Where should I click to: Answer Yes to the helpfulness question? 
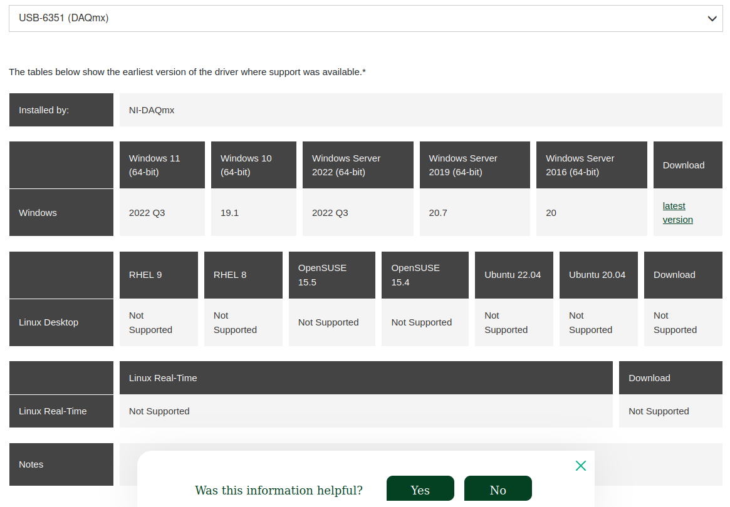pyautogui.click(x=420, y=489)
